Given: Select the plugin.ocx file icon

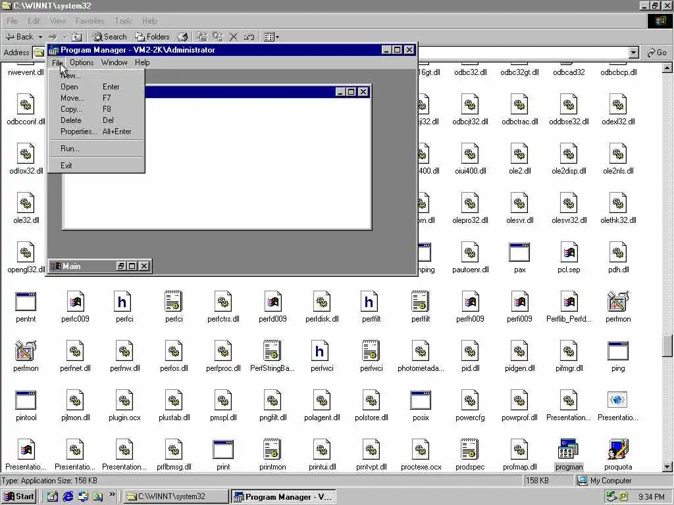Looking at the screenshot, I should [124, 400].
